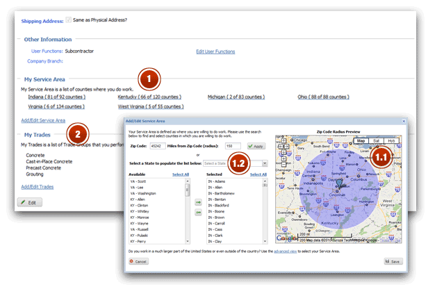Pan the map down with the arrow
This screenshot has height=287, width=428.
tap(283, 152)
